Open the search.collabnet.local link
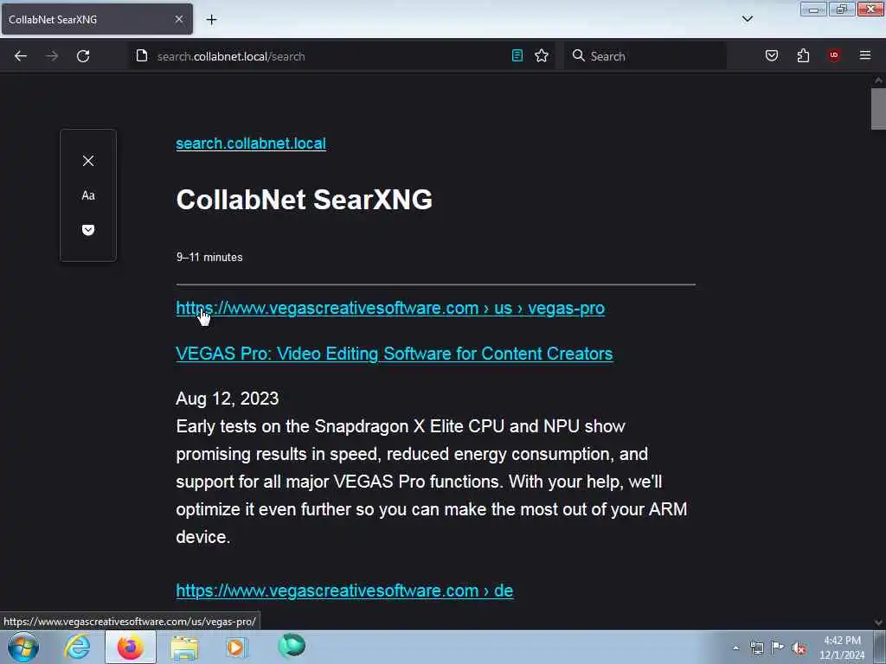886x664 pixels. tap(251, 144)
